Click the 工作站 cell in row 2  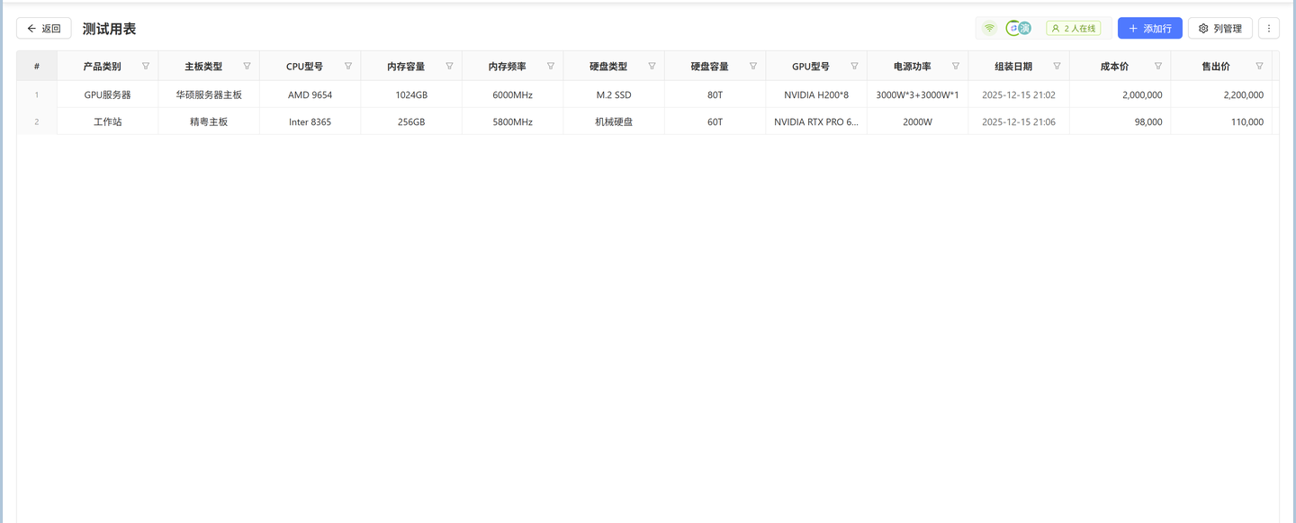107,121
